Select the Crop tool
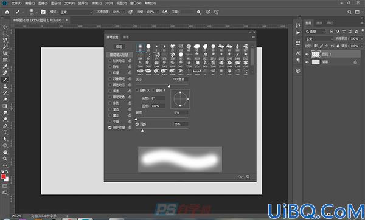The width and height of the screenshot is (365, 220). [x=5, y=53]
